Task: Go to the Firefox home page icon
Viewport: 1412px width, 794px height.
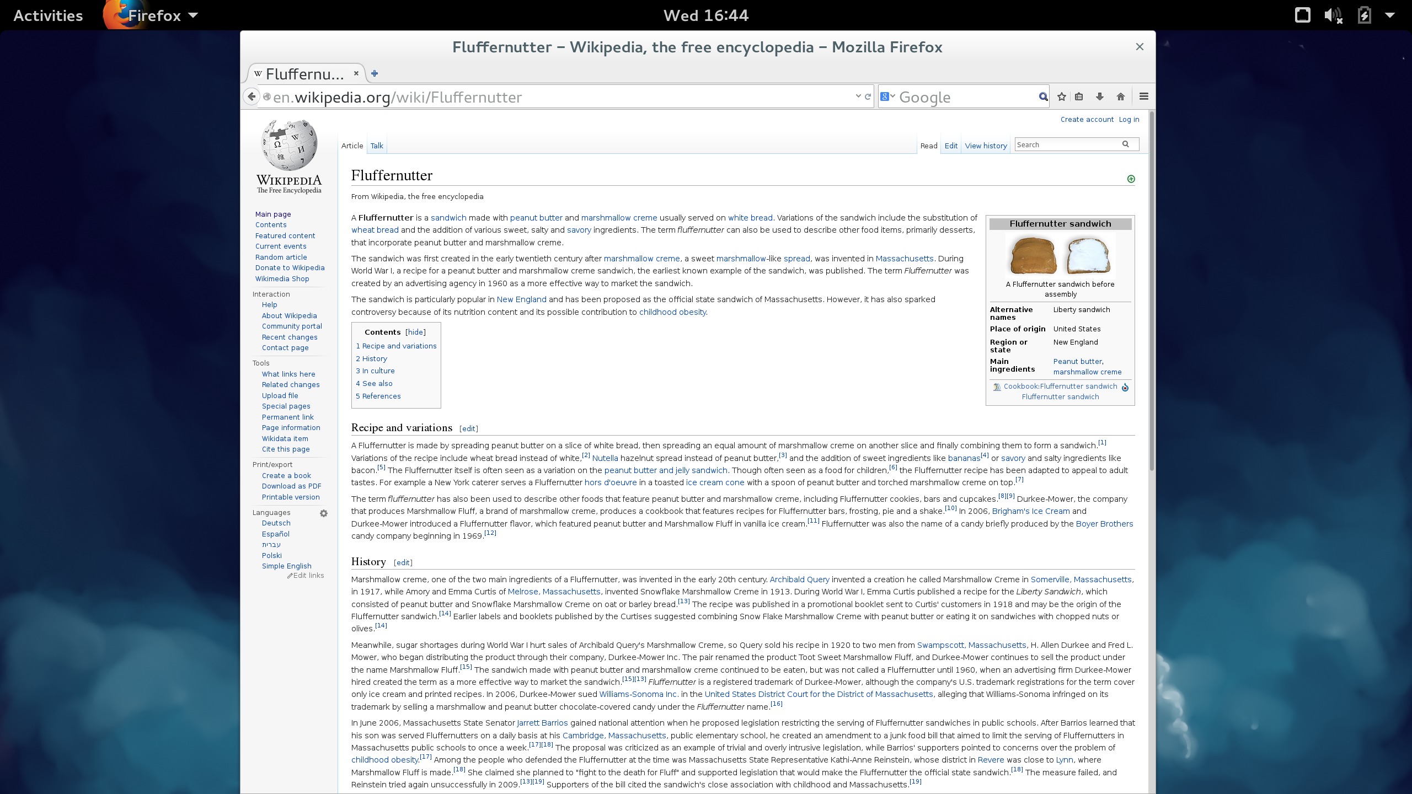Action: pyautogui.click(x=1120, y=96)
